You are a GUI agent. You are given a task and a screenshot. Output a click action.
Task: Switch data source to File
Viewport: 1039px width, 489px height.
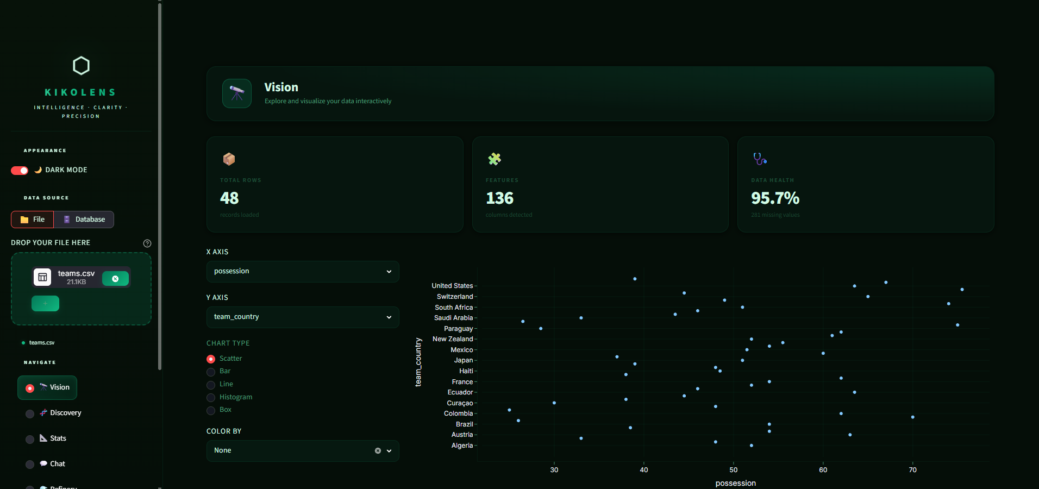[33, 220]
